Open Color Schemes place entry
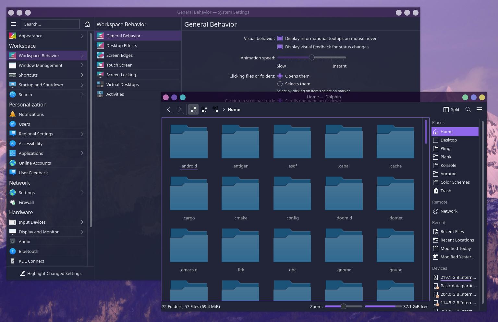 (455, 182)
